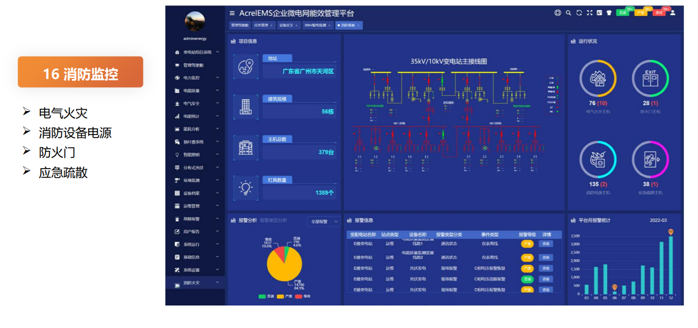Viewport: 698px width, 328px height.
Task: Click the 系统运行 sidebar icon
Action: click(x=177, y=245)
